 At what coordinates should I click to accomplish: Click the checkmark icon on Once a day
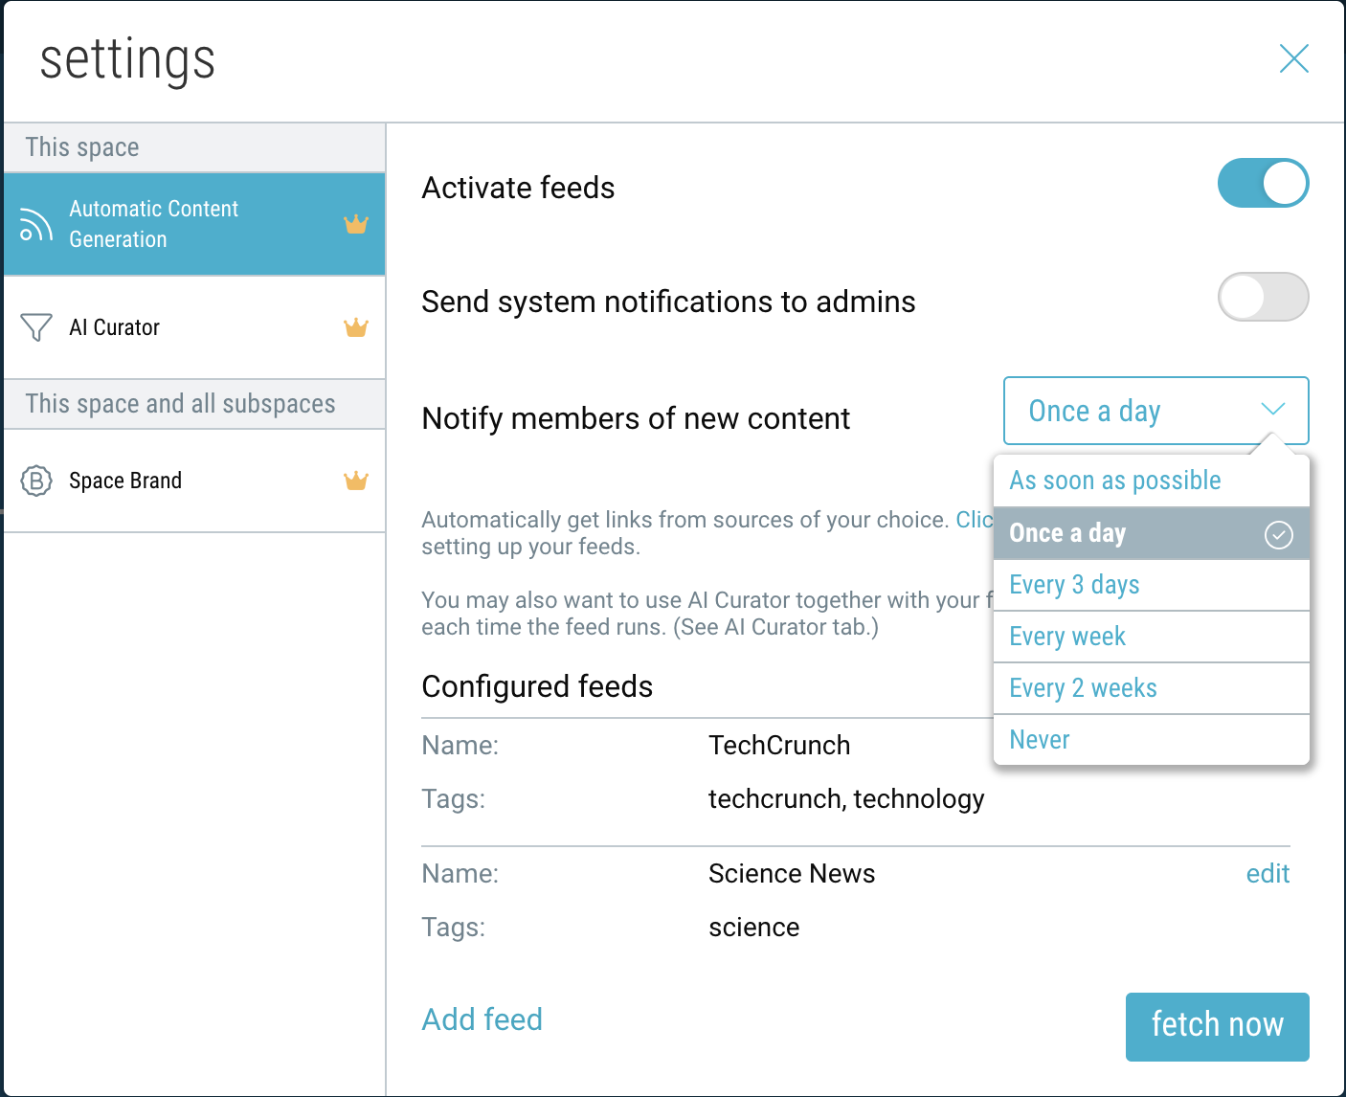1278,534
